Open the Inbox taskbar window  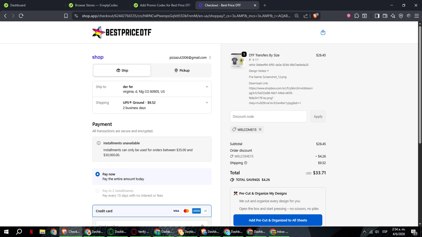(x=279, y=232)
